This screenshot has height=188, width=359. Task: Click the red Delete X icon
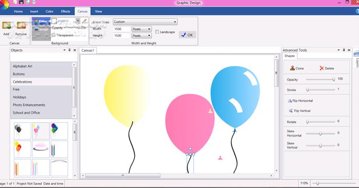click(x=322, y=68)
